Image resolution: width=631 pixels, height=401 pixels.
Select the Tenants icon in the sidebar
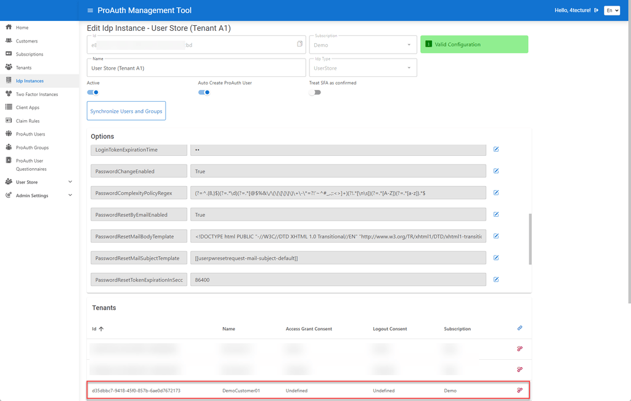[9, 67]
